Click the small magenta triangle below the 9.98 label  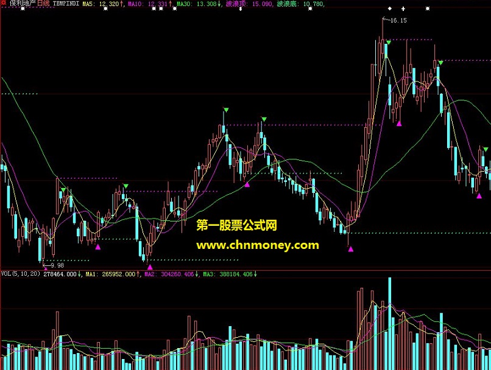coord(46,268)
